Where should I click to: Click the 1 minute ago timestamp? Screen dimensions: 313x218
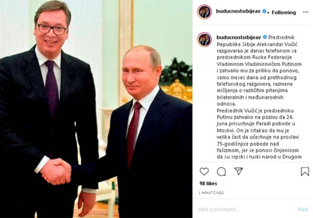(x=211, y=193)
